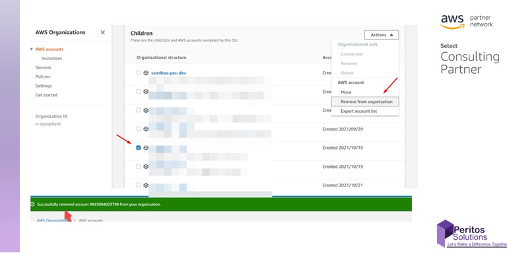Screen dimensions: 507x253
Task: Click the Organizational structure column header
Action: [161, 57]
